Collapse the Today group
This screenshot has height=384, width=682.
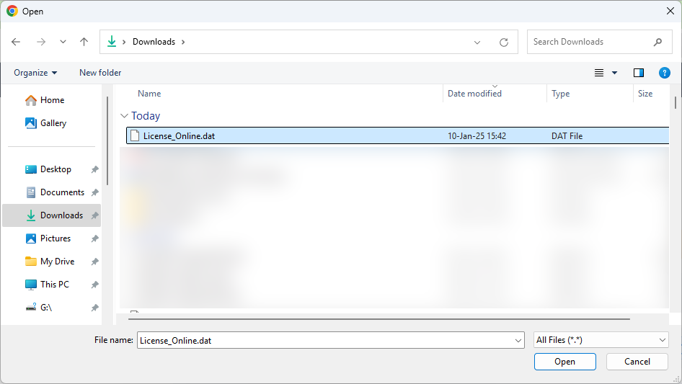pyautogui.click(x=124, y=116)
